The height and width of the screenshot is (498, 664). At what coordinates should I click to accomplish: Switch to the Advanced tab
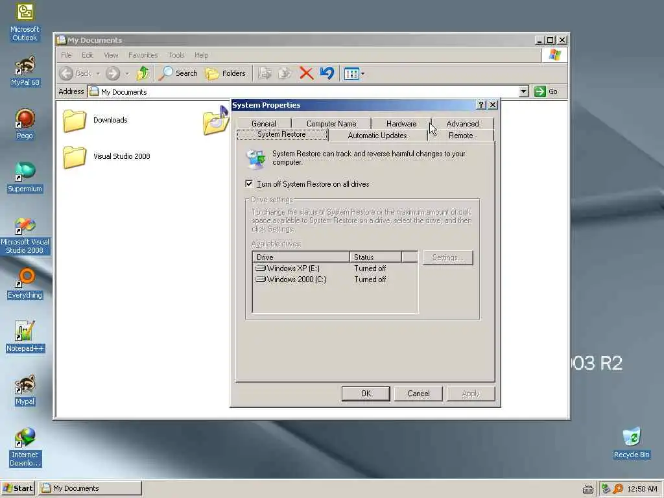(462, 123)
